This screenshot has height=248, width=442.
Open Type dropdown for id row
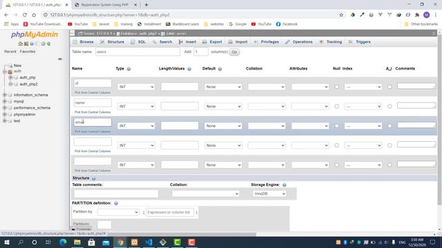point(136,87)
